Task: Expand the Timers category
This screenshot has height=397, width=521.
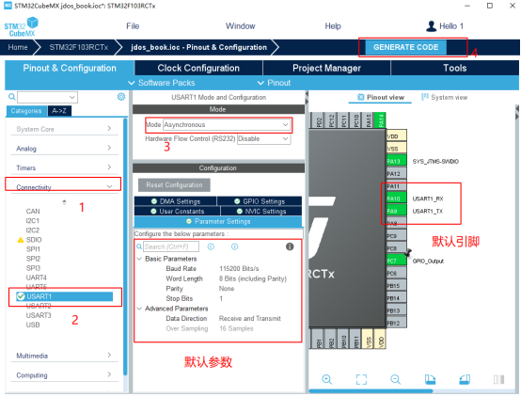Action: click(x=64, y=167)
